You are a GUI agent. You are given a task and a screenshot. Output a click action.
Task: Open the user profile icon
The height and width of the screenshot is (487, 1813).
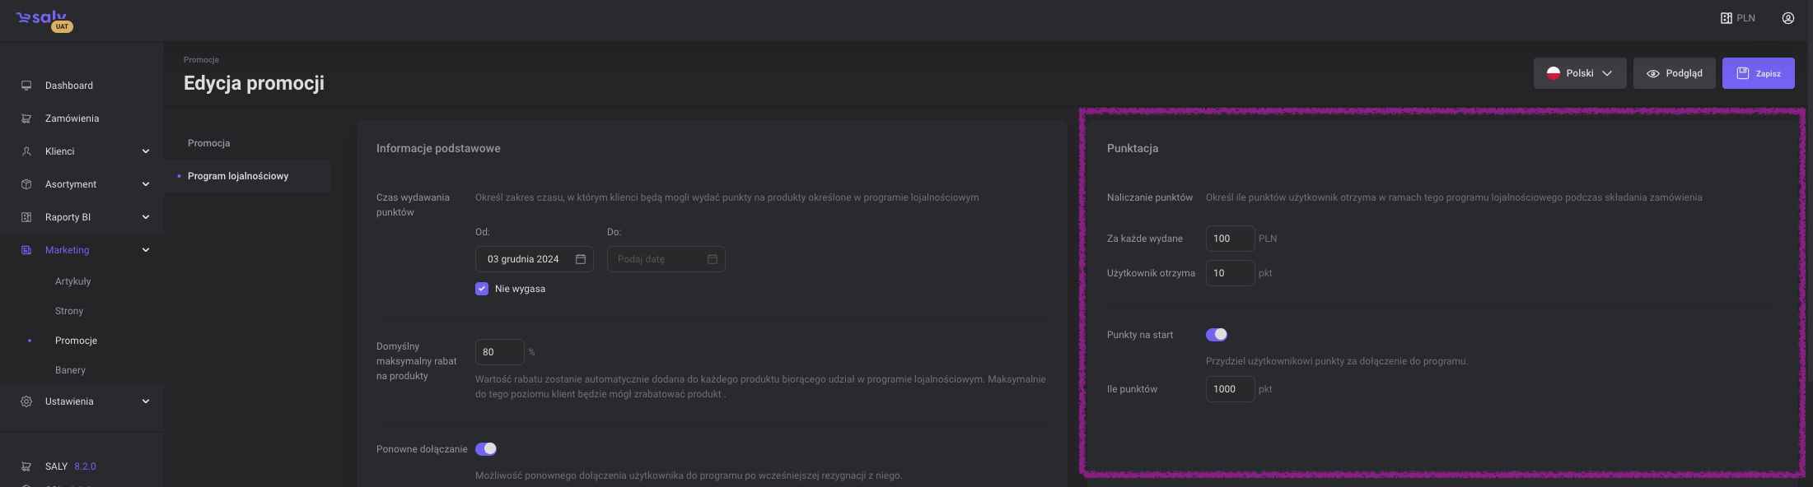(1787, 18)
